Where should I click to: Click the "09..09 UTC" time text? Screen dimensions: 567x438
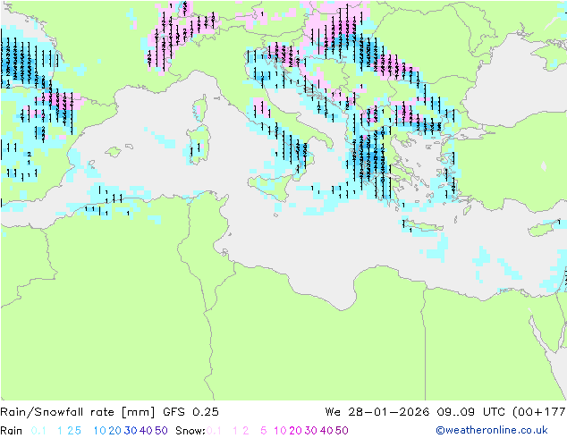[x=471, y=412]
